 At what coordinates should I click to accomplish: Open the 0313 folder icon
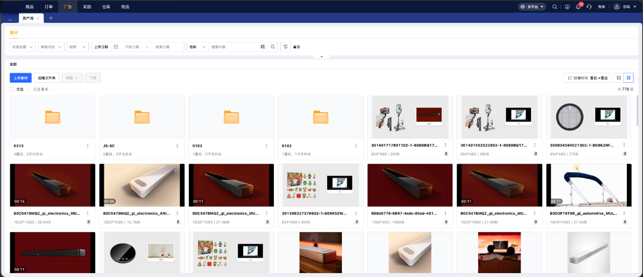[x=53, y=117]
